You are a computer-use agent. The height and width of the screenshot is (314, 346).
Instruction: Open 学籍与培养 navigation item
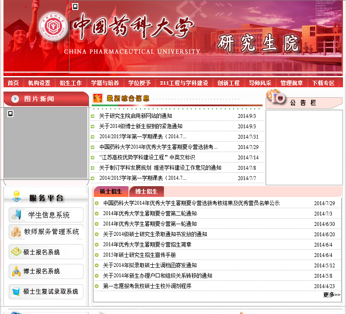[105, 83]
